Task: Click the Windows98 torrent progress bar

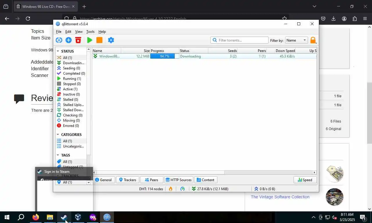Action: [x=164, y=56]
